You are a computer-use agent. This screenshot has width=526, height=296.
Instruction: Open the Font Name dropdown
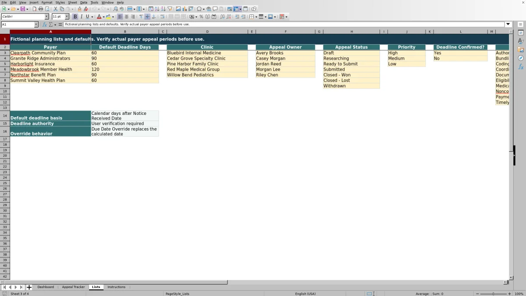(46, 17)
